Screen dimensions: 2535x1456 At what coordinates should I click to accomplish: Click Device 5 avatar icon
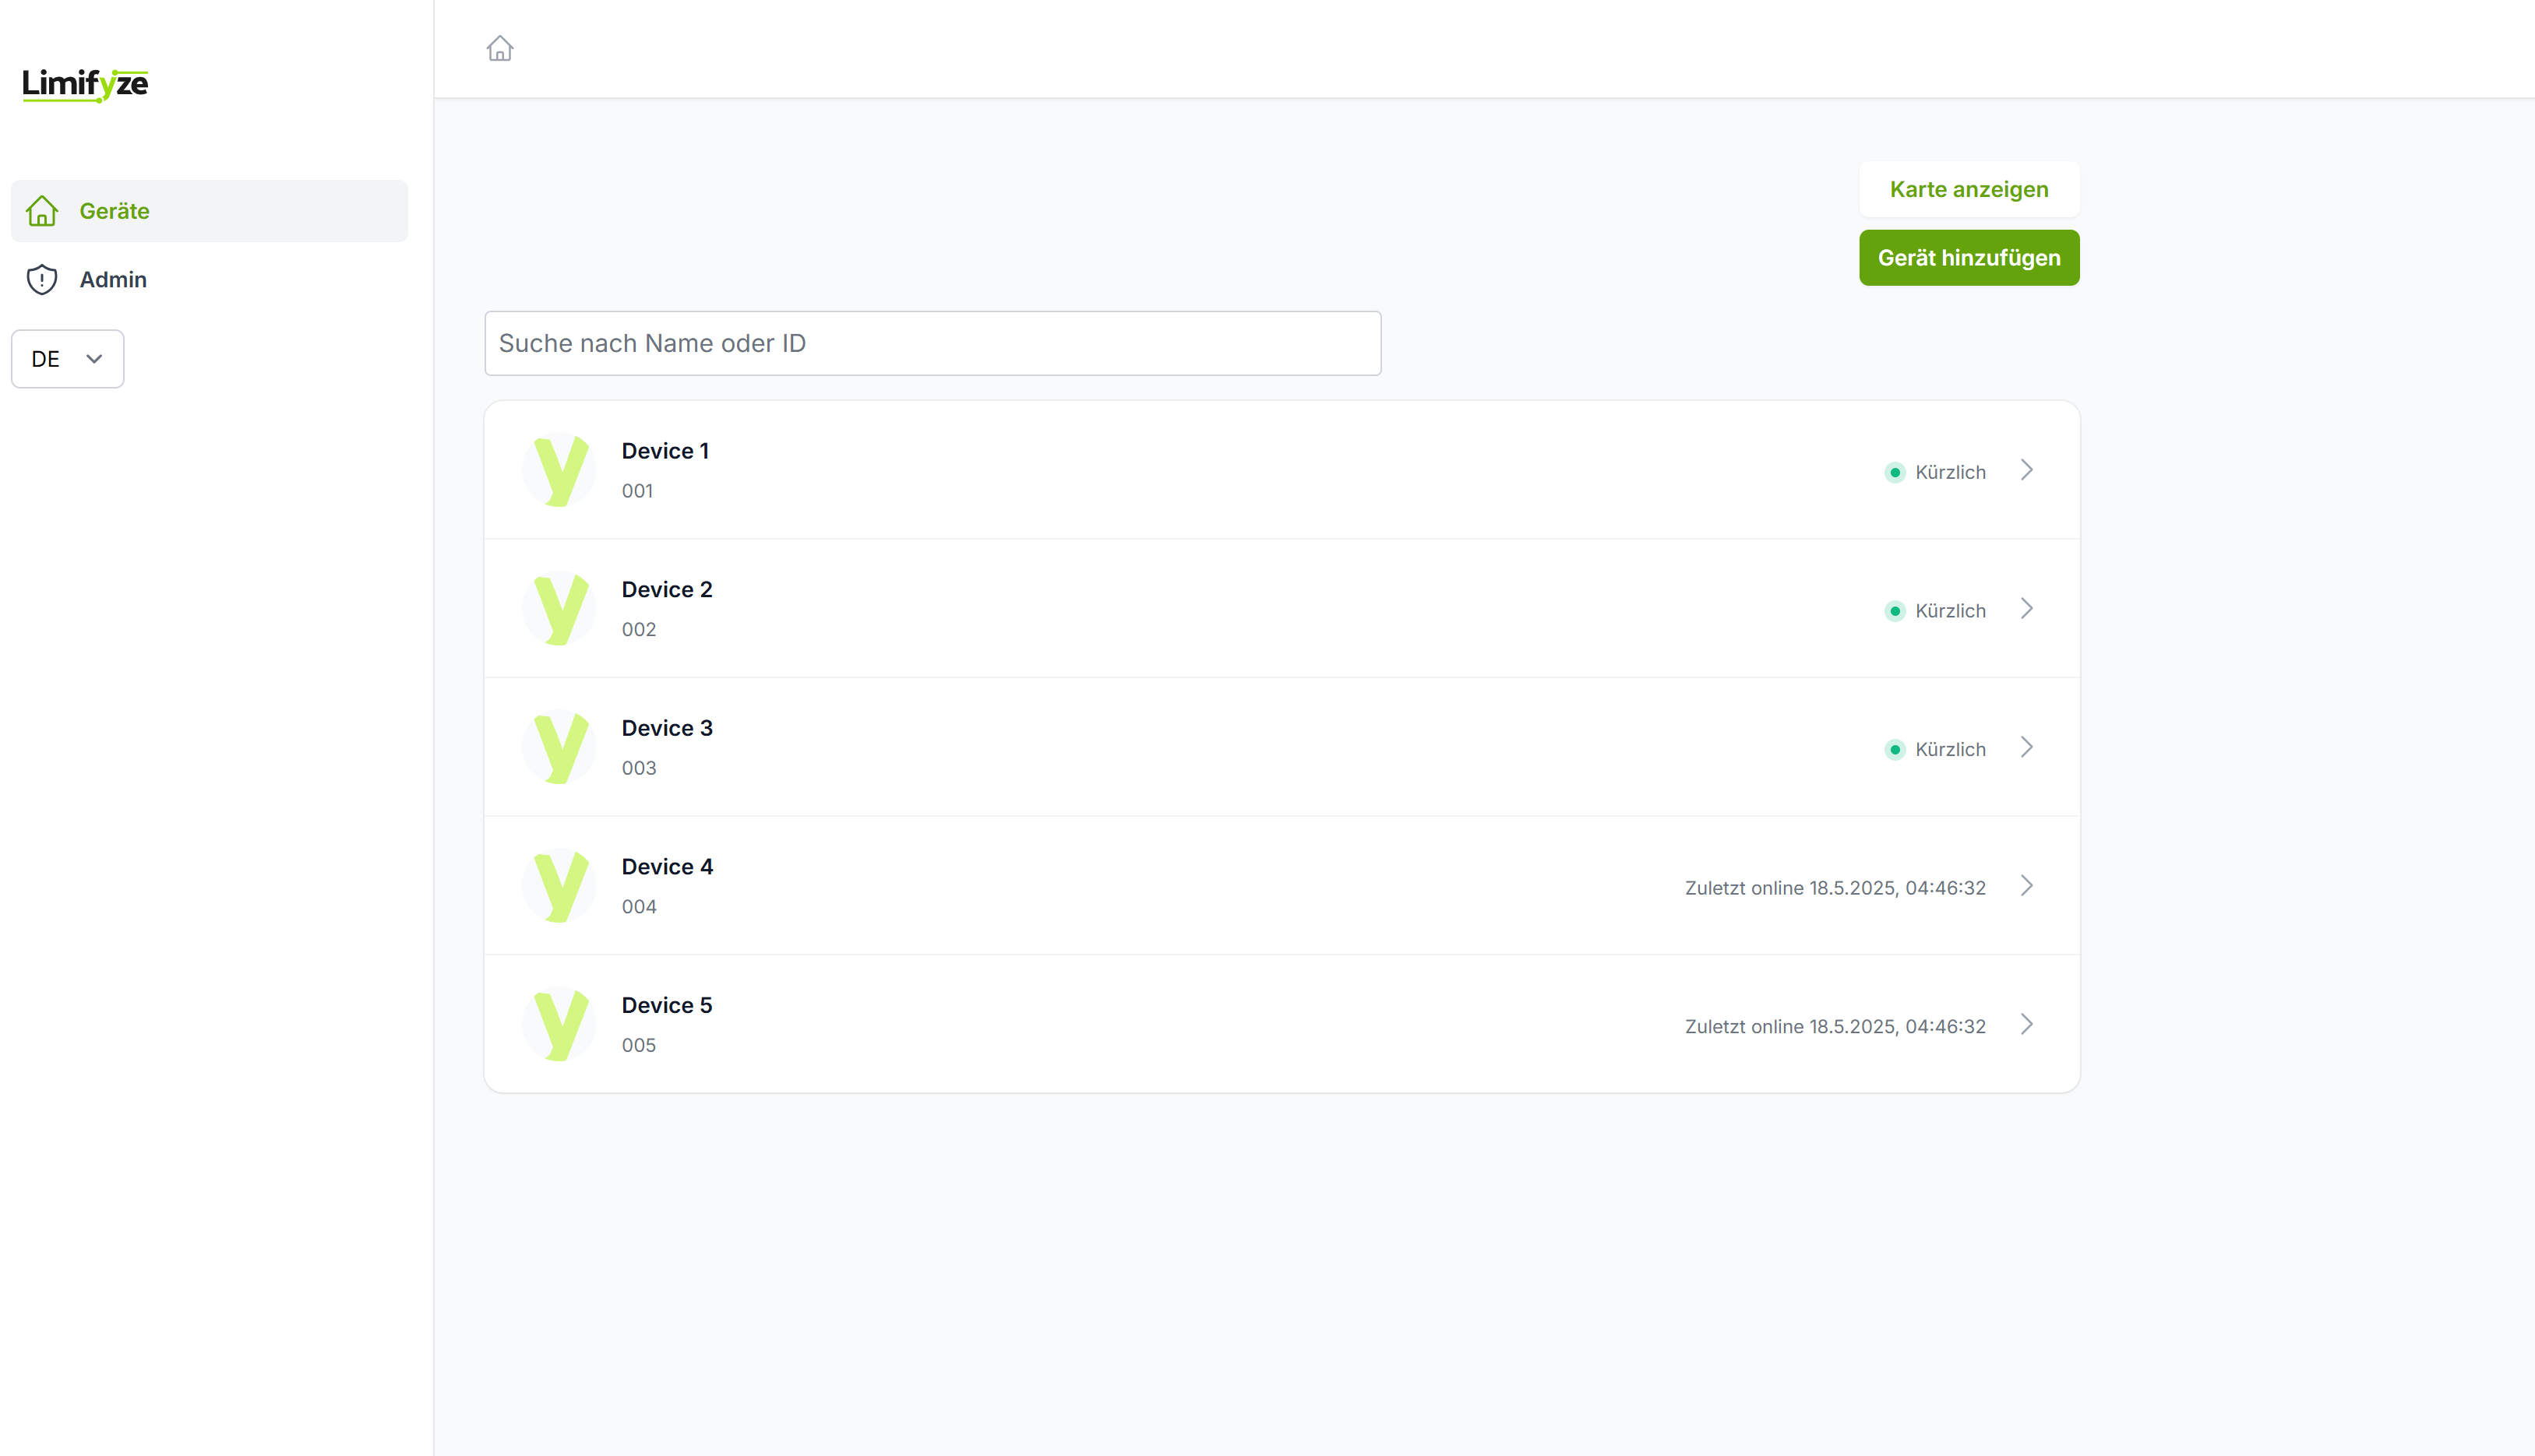point(559,1024)
